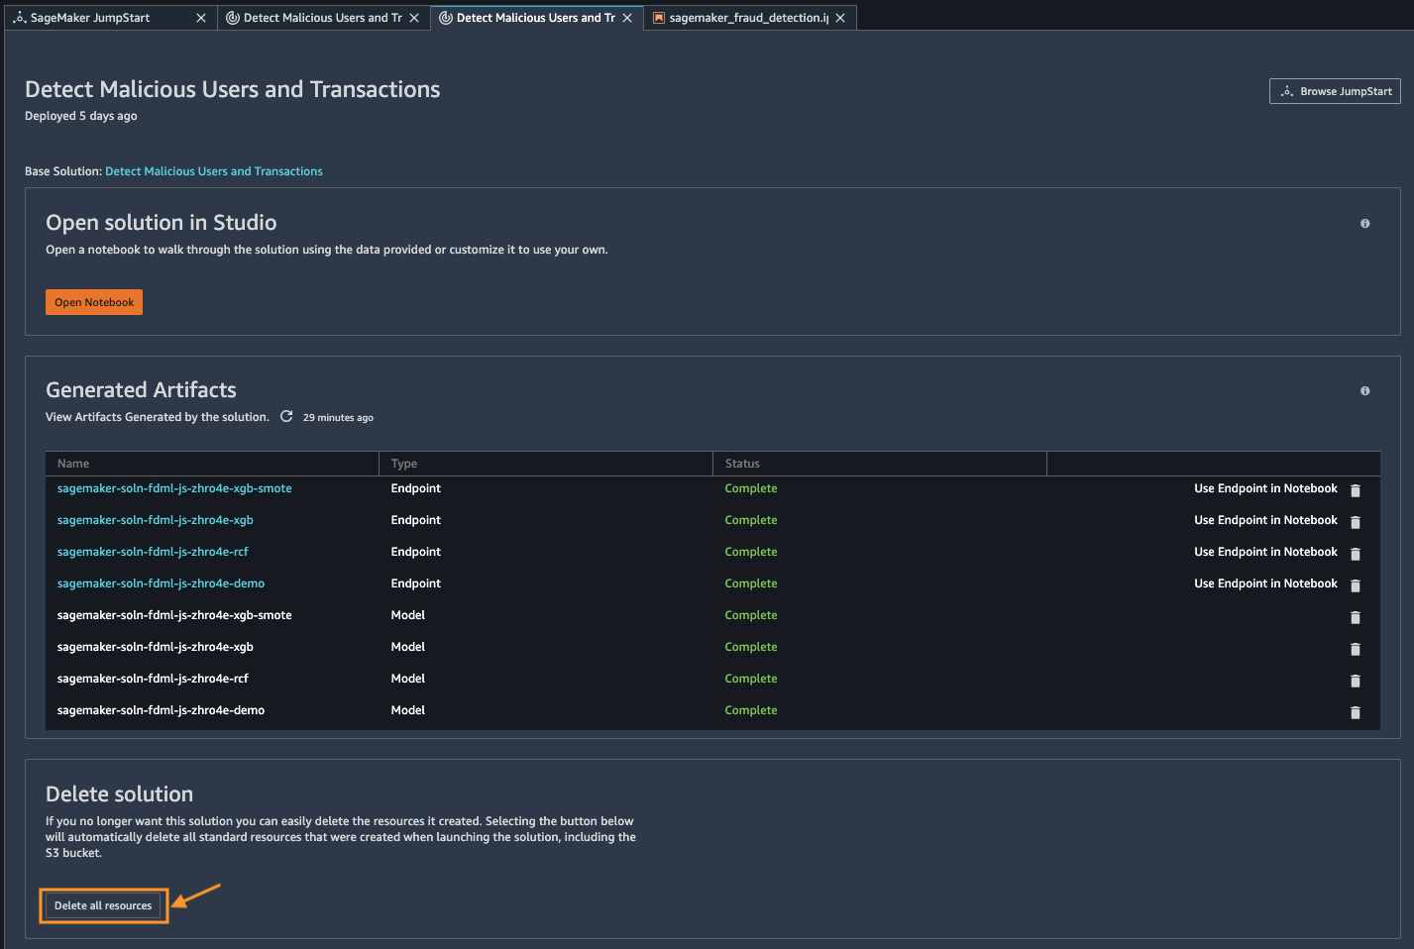
Task: Delete the xgb-smote model via trash icon
Action: pos(1356,617)
